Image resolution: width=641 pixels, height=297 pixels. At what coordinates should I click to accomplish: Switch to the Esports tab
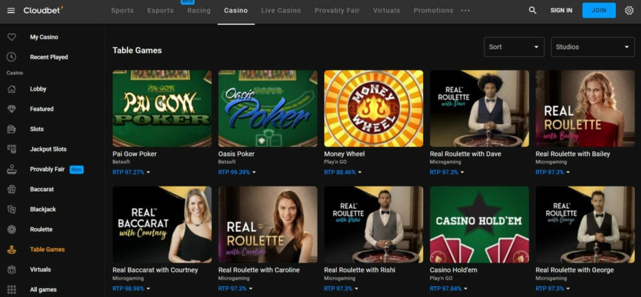pos(160,11)
